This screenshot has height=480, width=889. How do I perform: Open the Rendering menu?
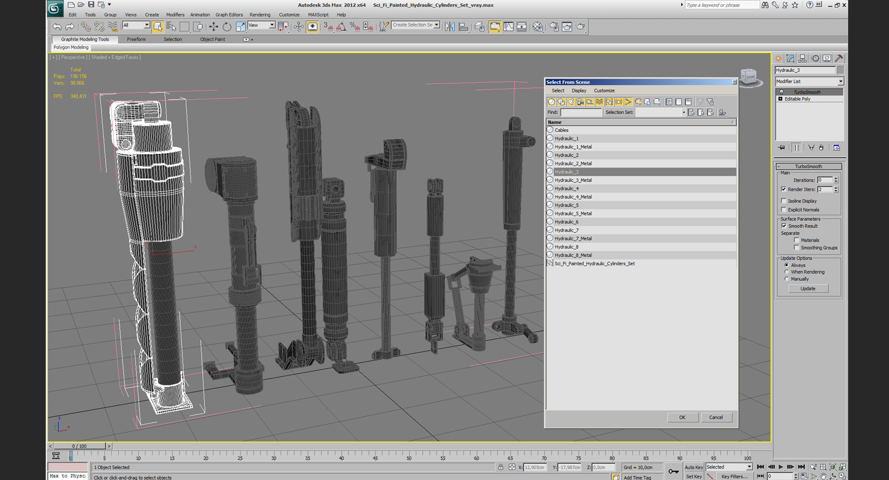tap(259, 14)
